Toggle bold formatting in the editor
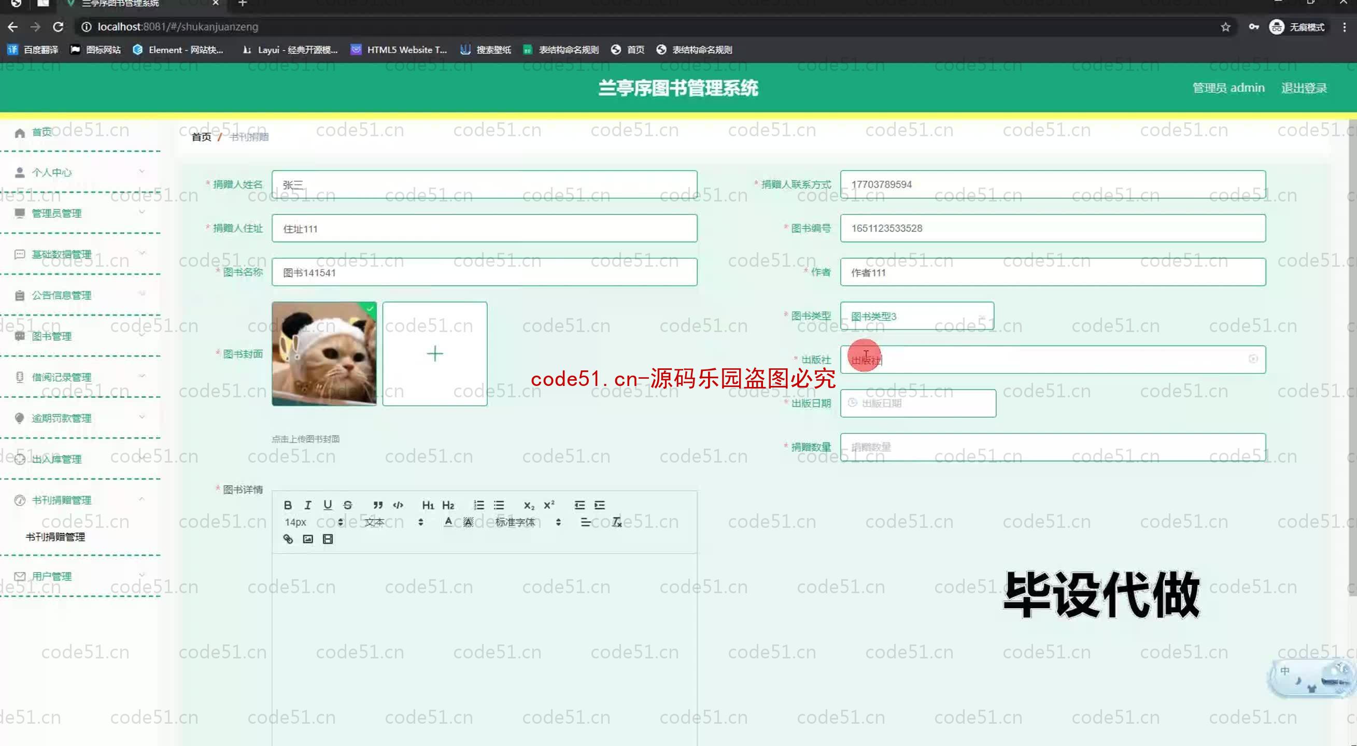Viewport: 1357px width, 746px height. (288, 505)
